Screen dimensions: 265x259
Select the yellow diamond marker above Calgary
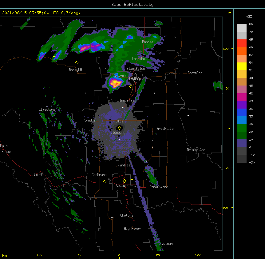[x=125, y=181]
